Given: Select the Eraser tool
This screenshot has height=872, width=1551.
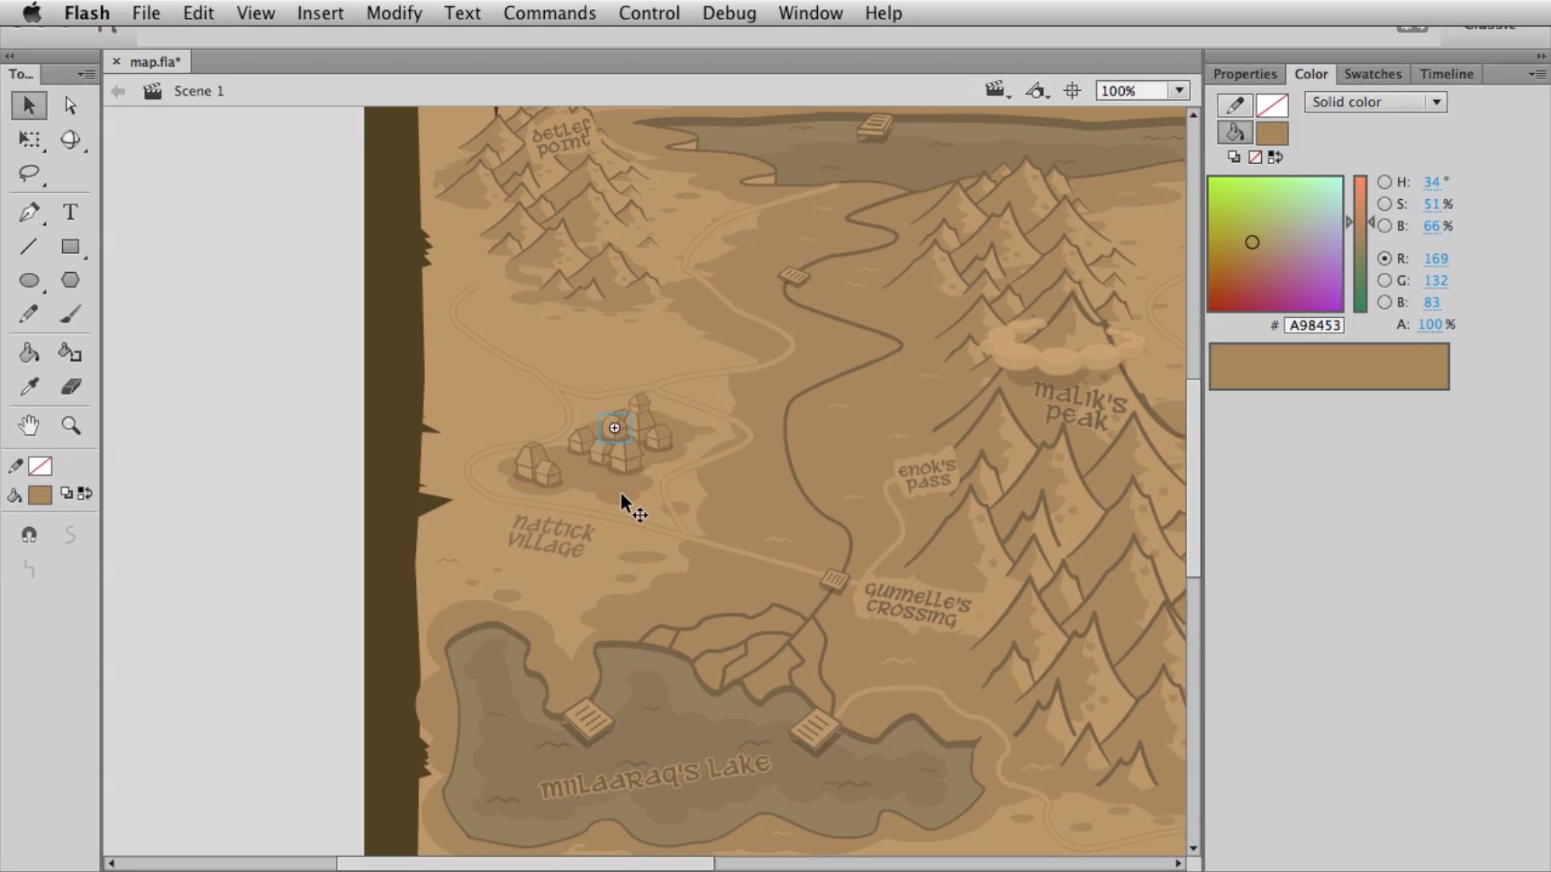Looking at the screenshot, I should click(69, 386).
